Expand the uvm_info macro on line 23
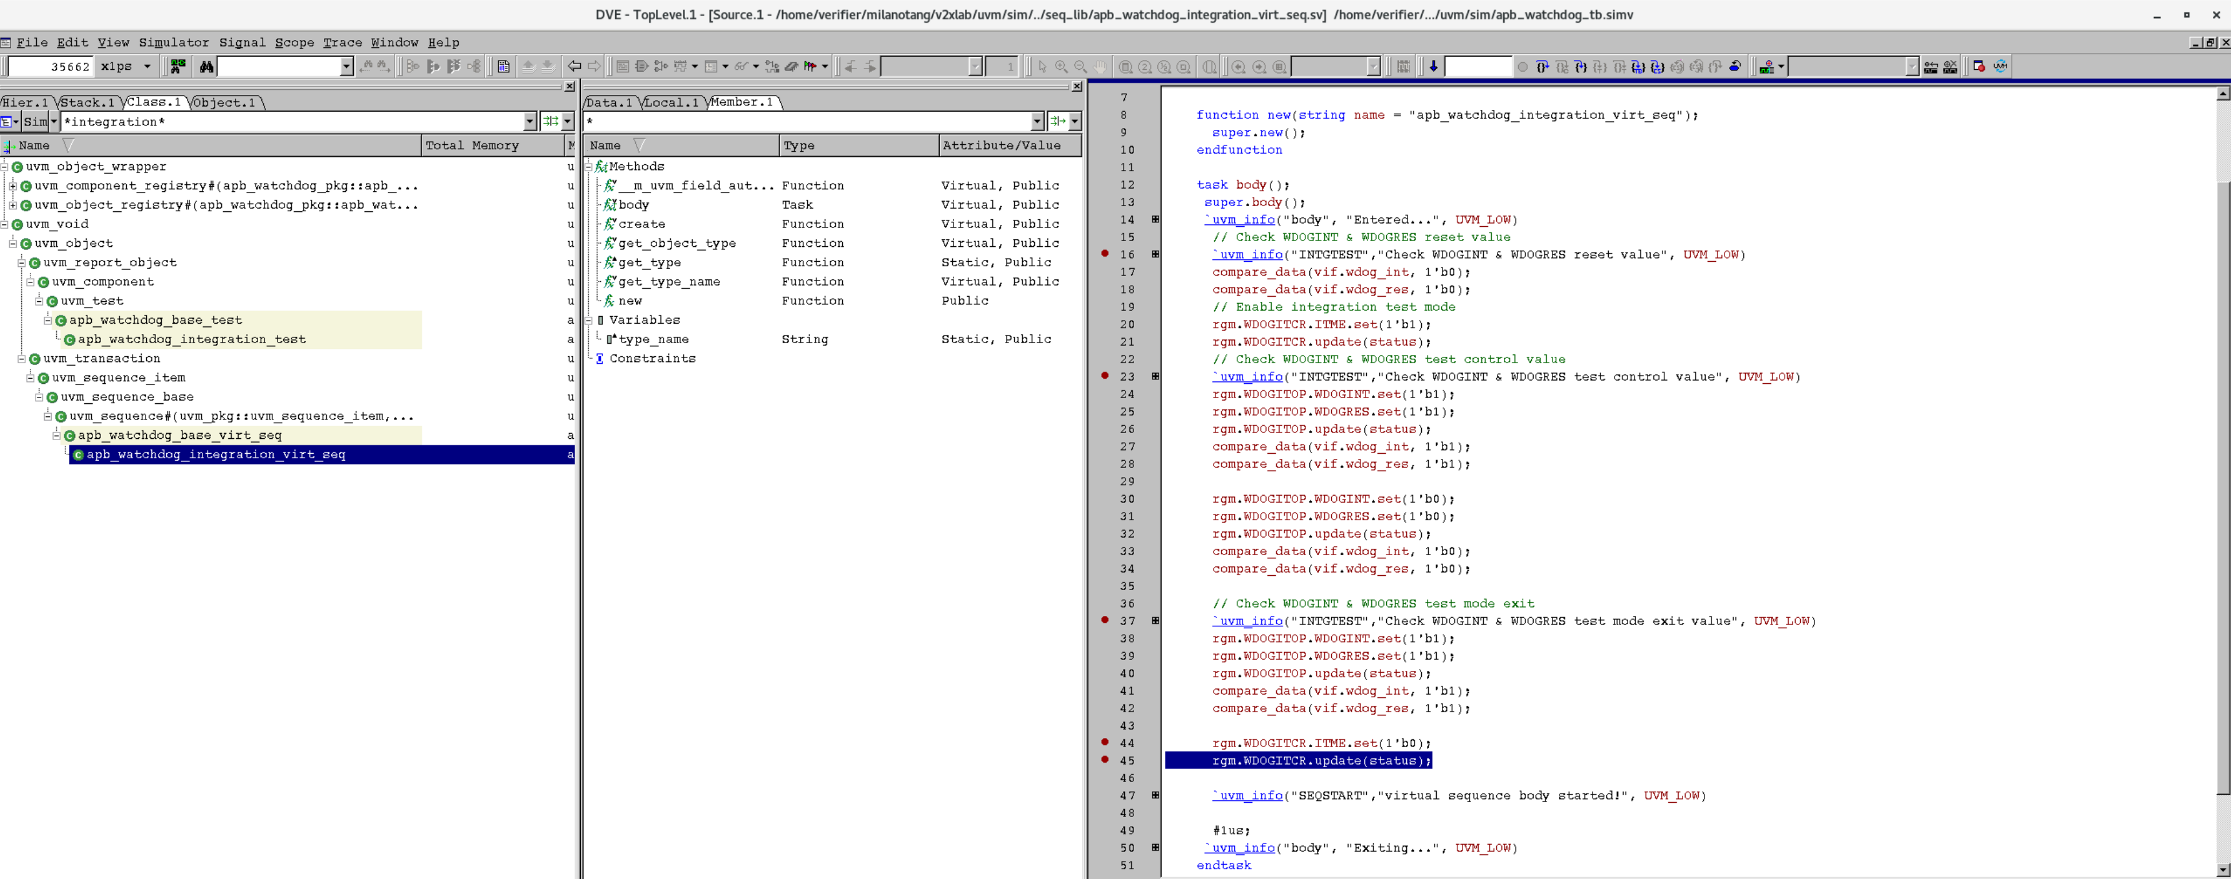Screen dimensions: 2231x879 pos(1155,376)
